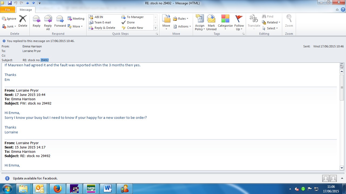Open Firefox from the taskbar
The image size is (346, 194).
[x=57, y=189]
